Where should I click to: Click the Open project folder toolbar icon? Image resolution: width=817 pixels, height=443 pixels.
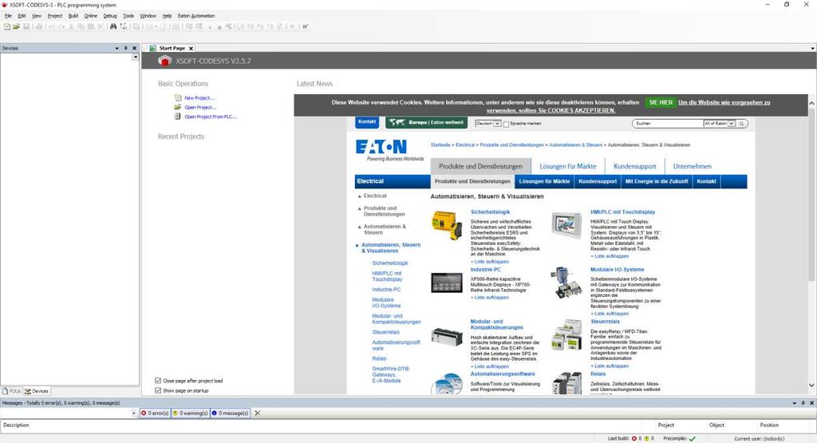[16, 26]
